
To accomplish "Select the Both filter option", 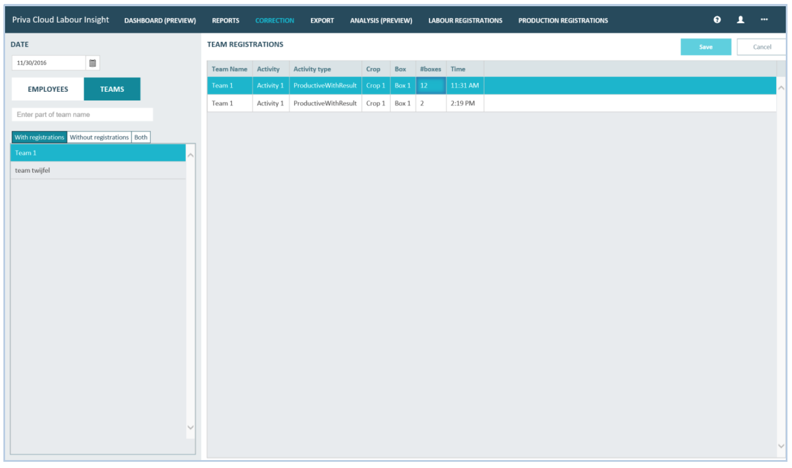I will coord(141,137).
